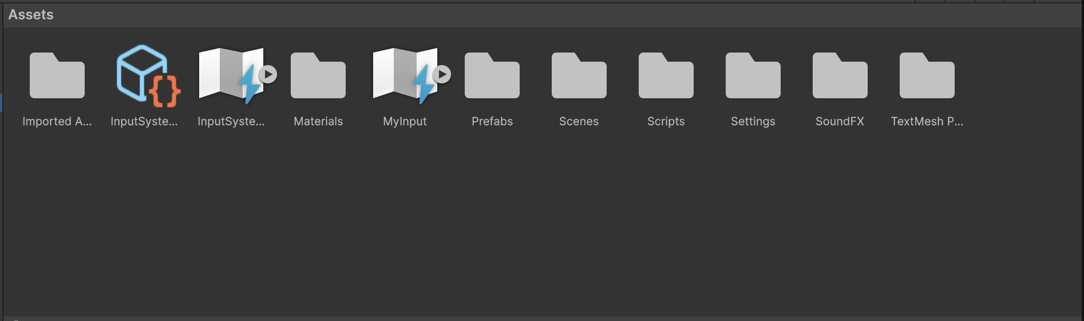Open the Prefabs folder icon
The height and width of the screenshot is (321, 1084).
point(492,76)
